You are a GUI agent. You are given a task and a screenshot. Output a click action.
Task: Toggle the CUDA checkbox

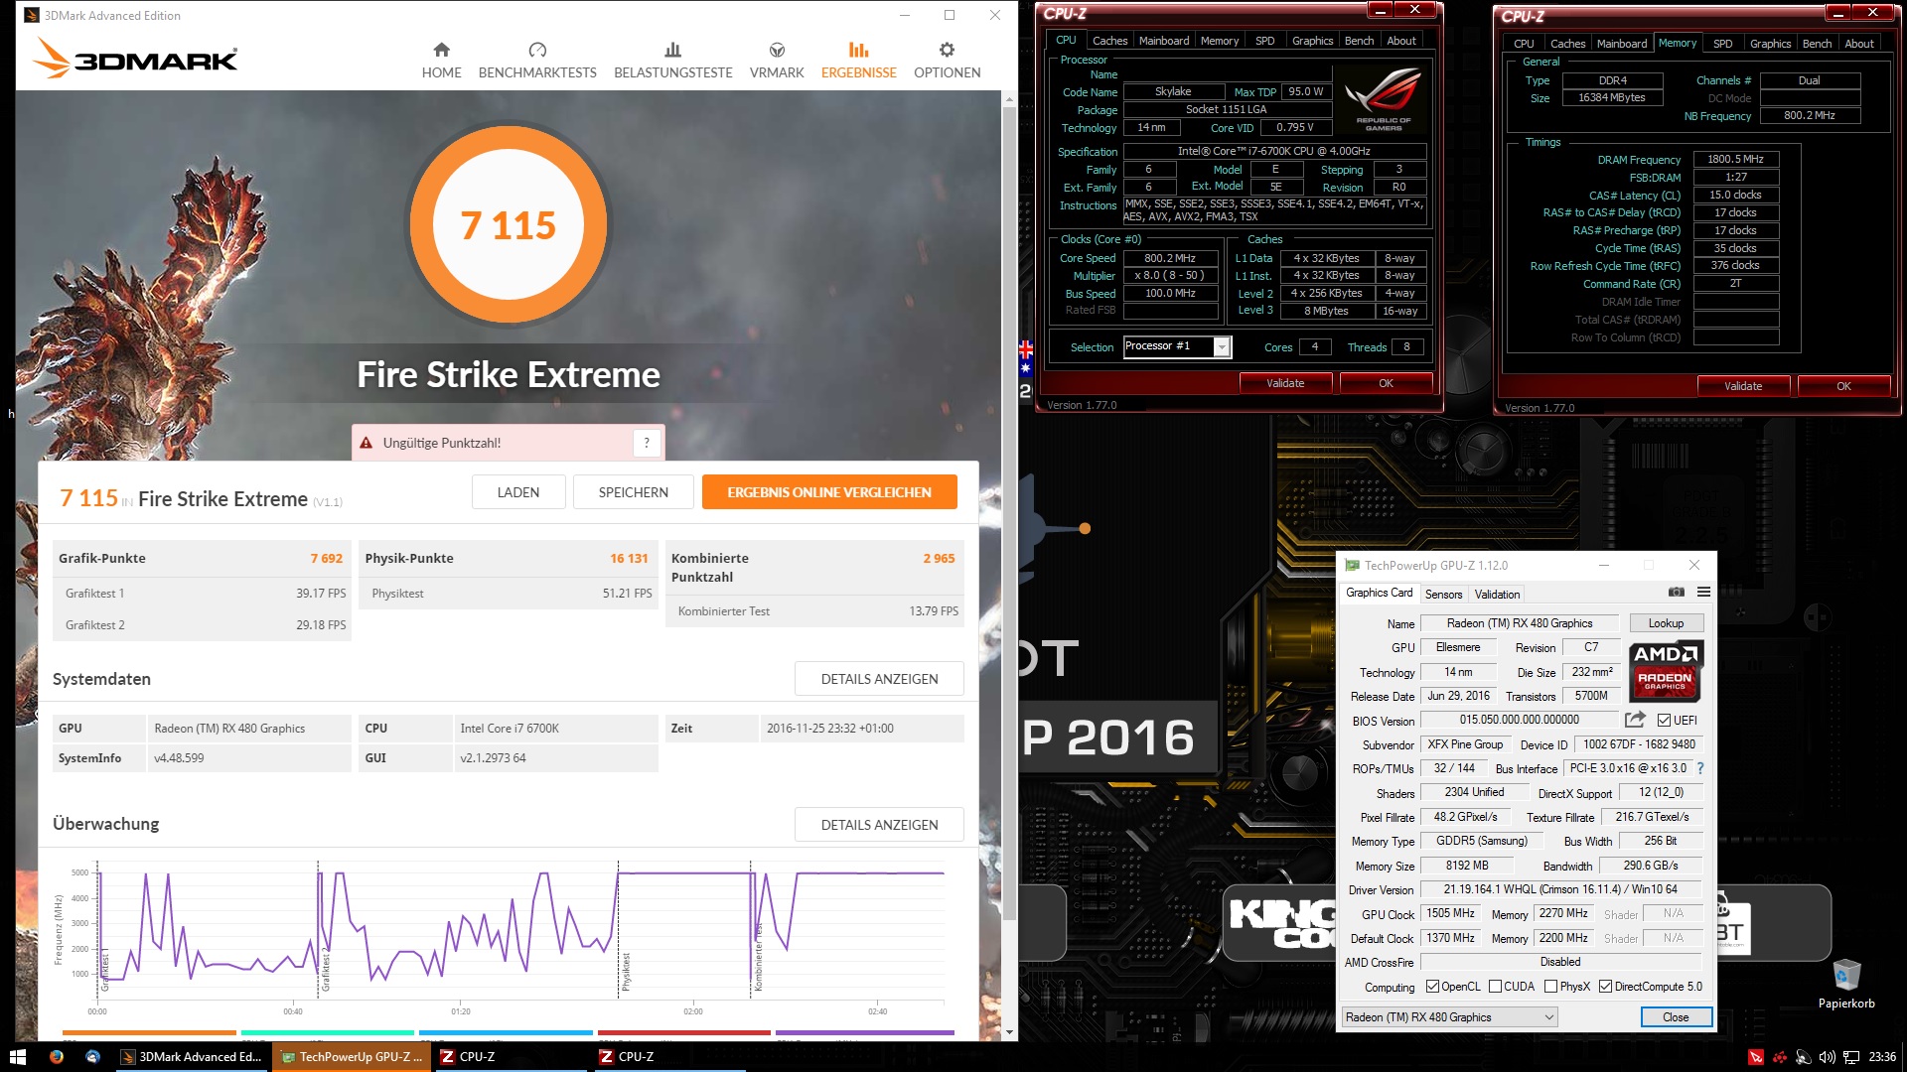[x=1495, y=987]
